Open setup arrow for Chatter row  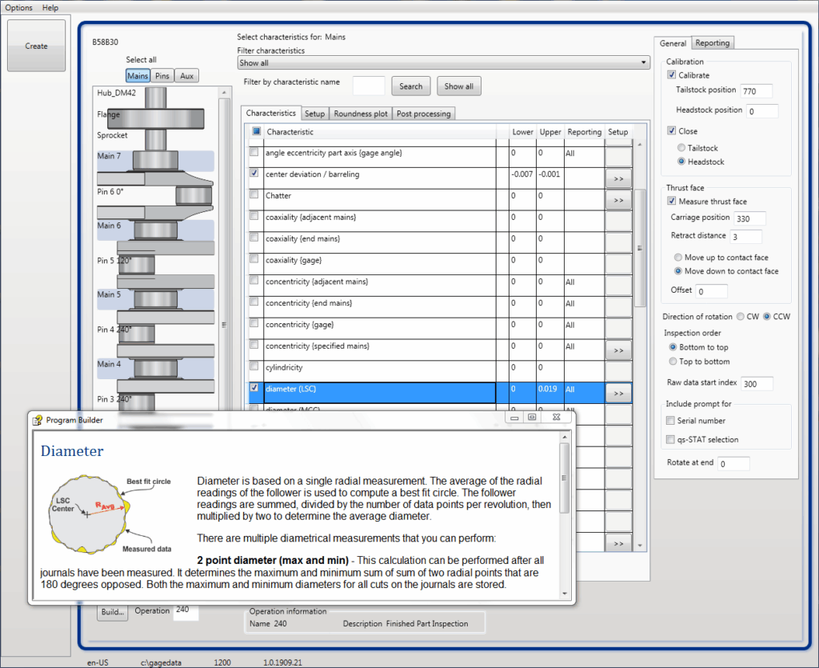[x=617, y=199]
